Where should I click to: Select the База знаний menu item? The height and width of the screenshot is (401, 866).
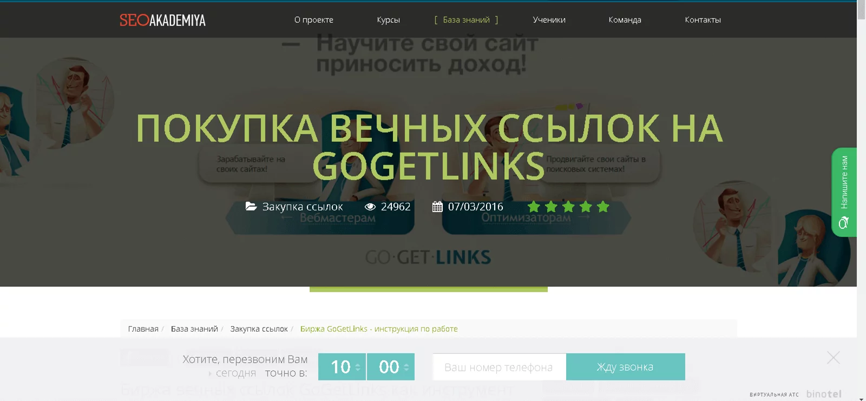tap(466, 20)
